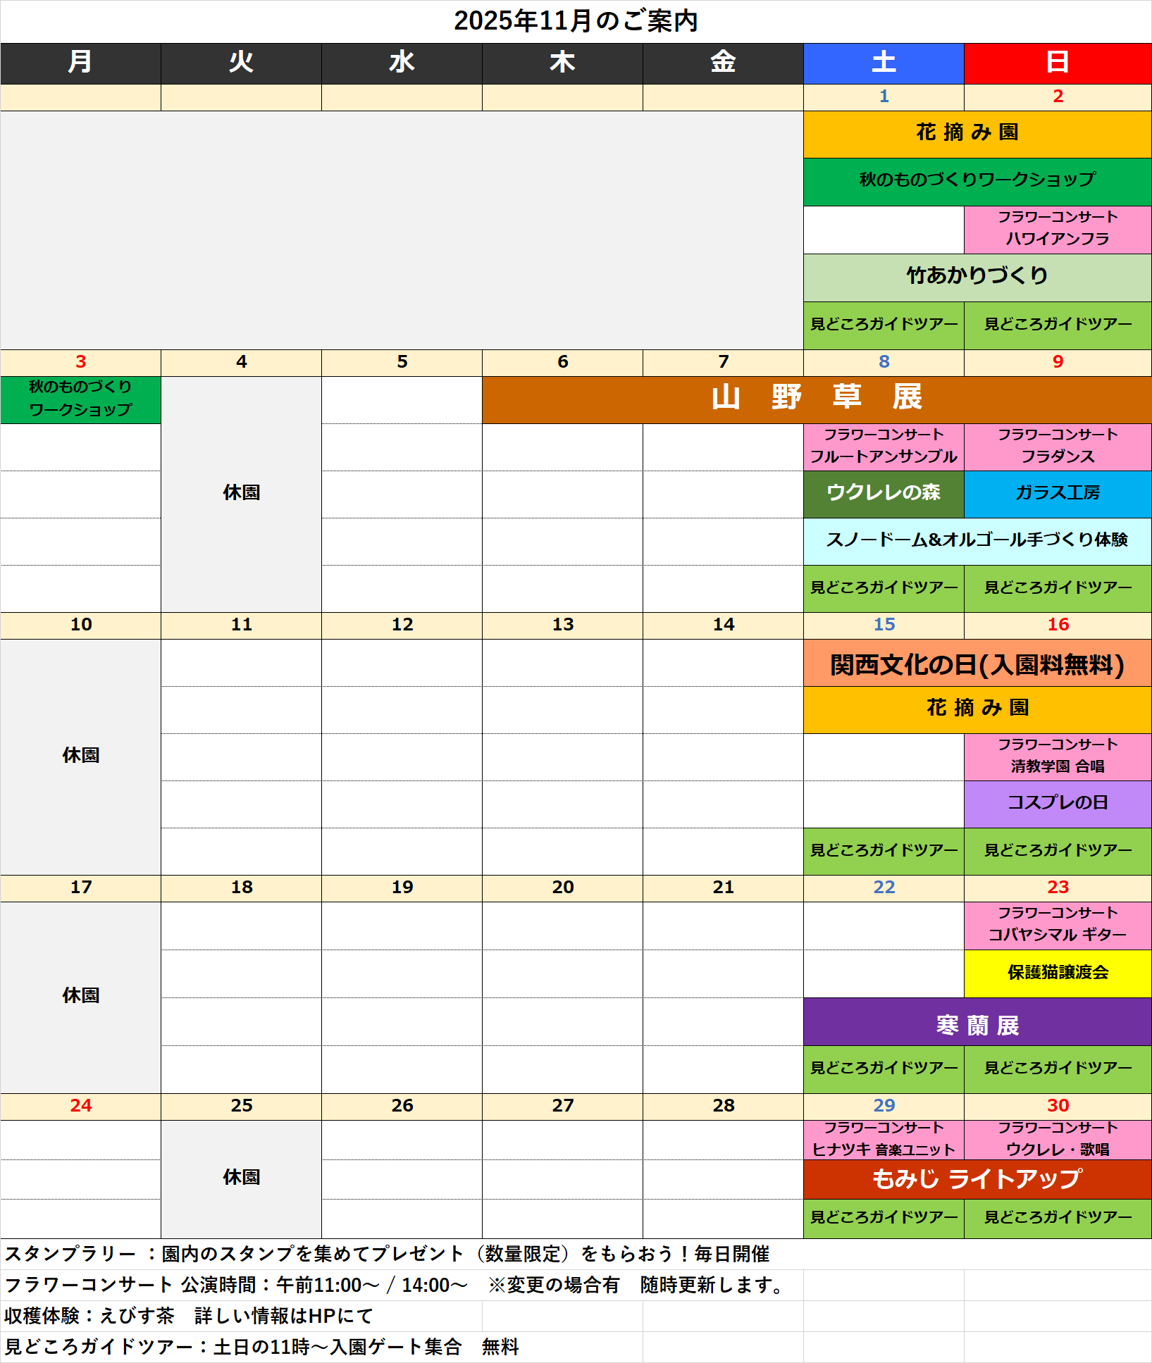Select the ウクレレの森 green cell
The height and width of the screenshot is (1363, 1152).
pyautogui.click(x=884, y=493)
